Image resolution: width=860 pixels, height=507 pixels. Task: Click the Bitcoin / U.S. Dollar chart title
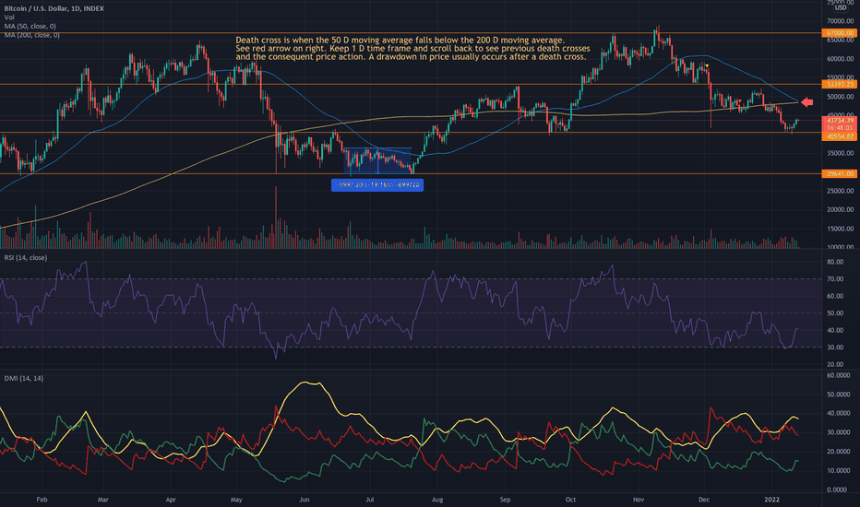click(x=54, y=8)
